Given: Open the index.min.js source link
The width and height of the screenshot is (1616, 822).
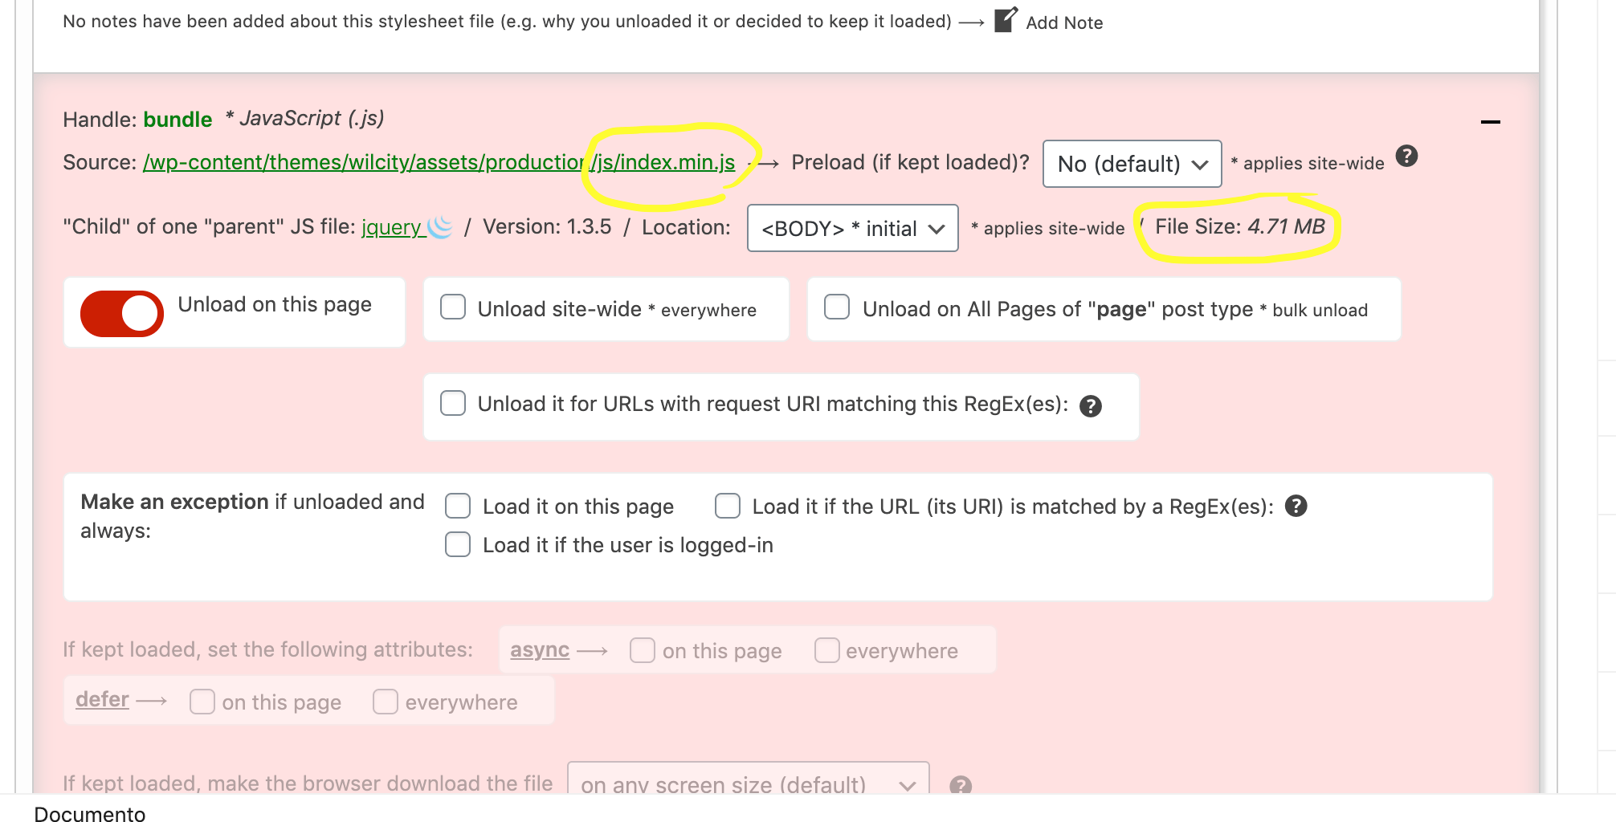Looking at the screenshot, I should (x=439, y=162).
